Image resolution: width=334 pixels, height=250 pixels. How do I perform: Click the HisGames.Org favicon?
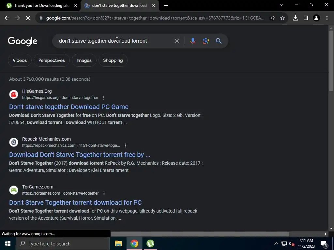(x=14, y=94)
